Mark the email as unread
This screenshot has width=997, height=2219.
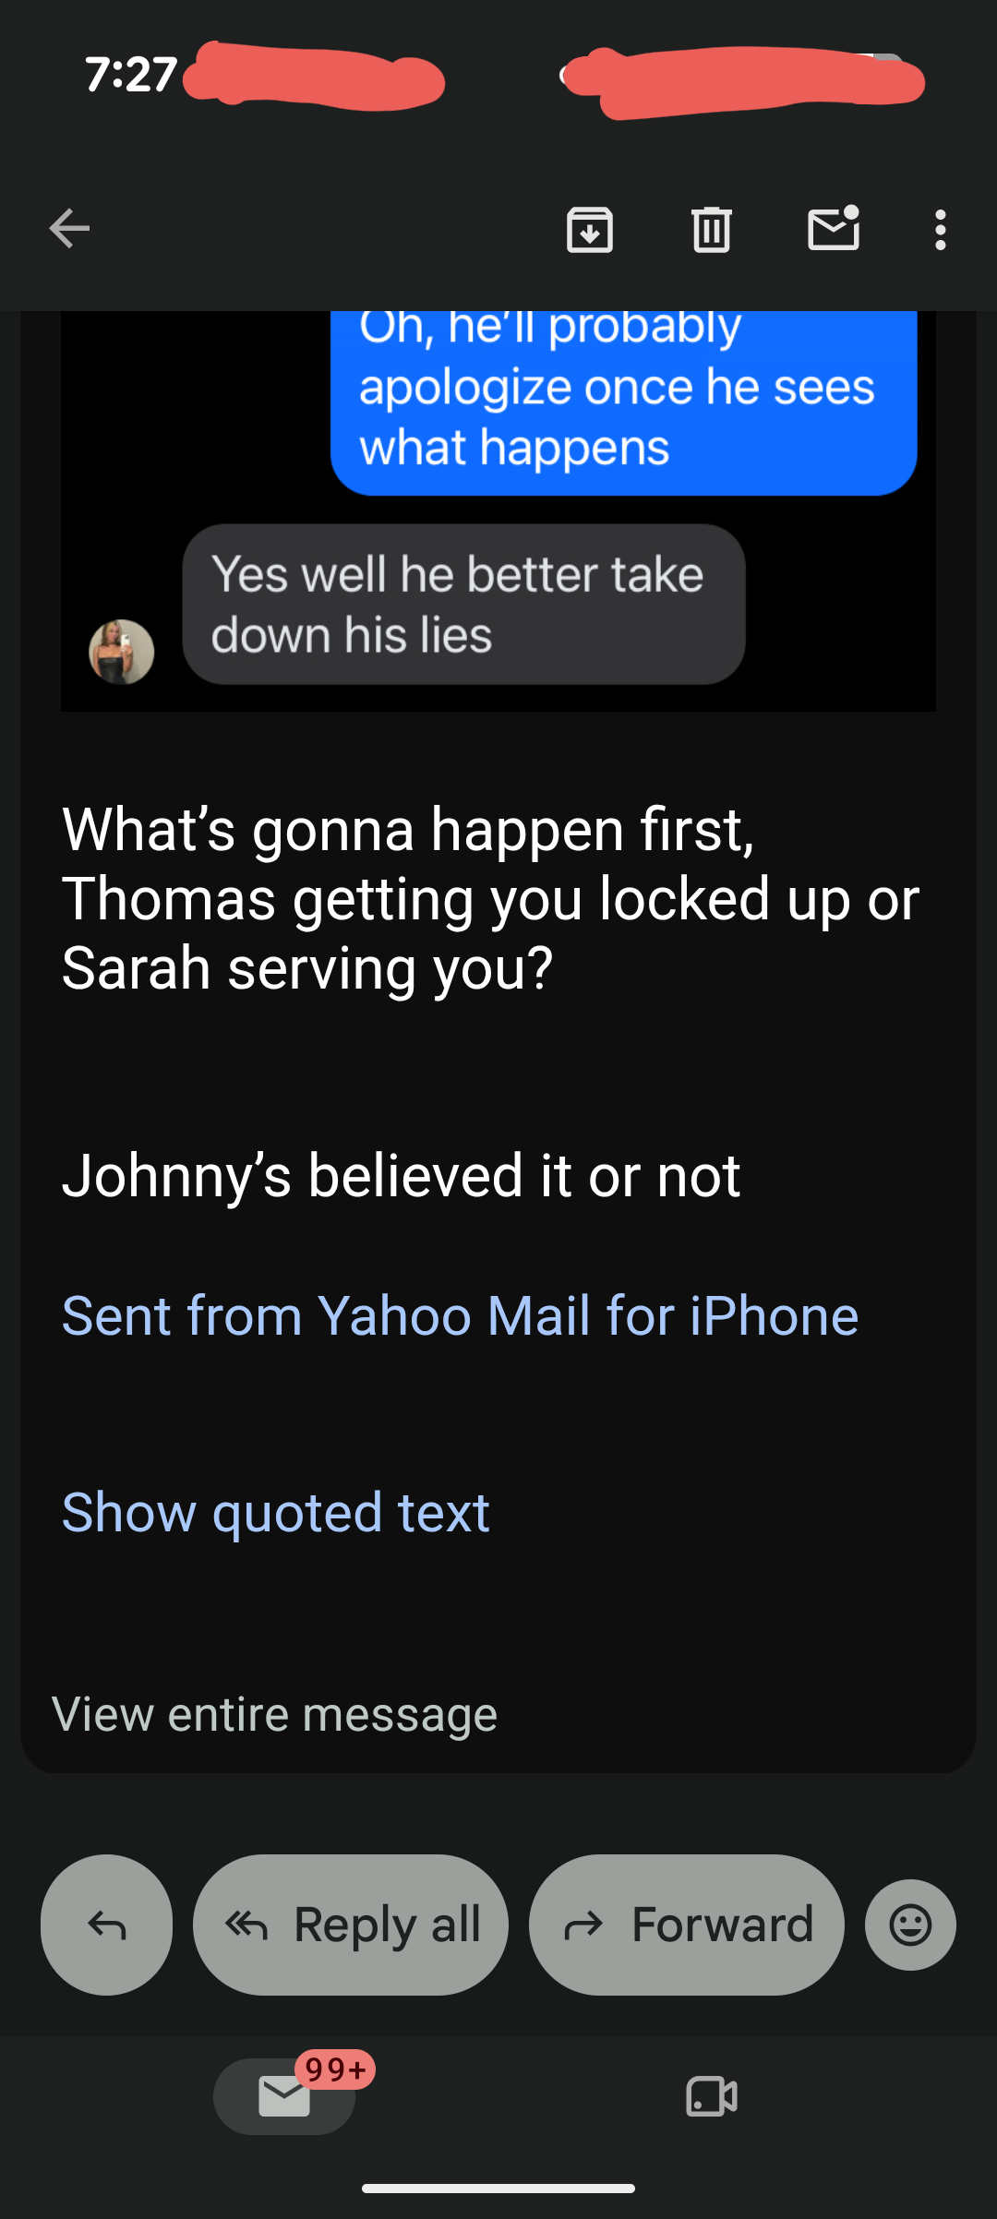click(x=834, y=228)
